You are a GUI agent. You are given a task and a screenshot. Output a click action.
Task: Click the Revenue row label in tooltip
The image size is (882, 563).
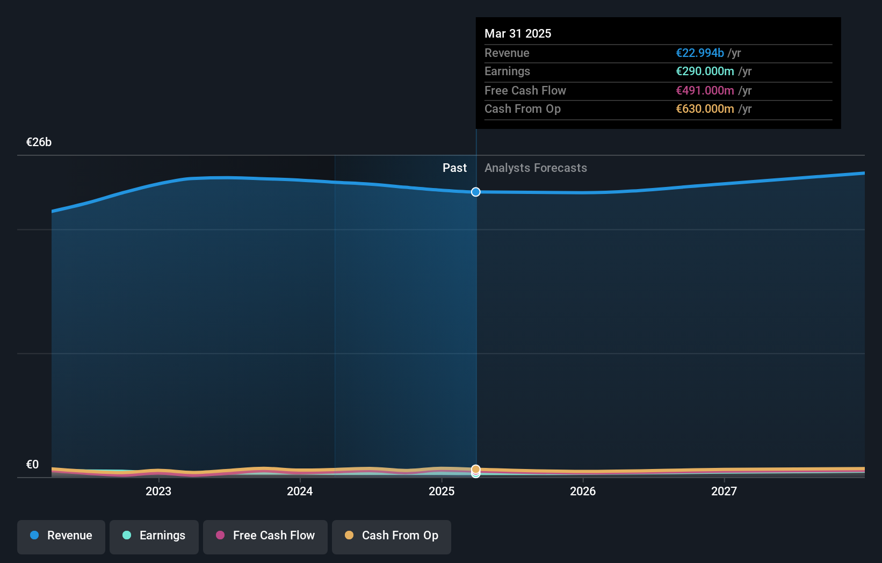point(507,53)
